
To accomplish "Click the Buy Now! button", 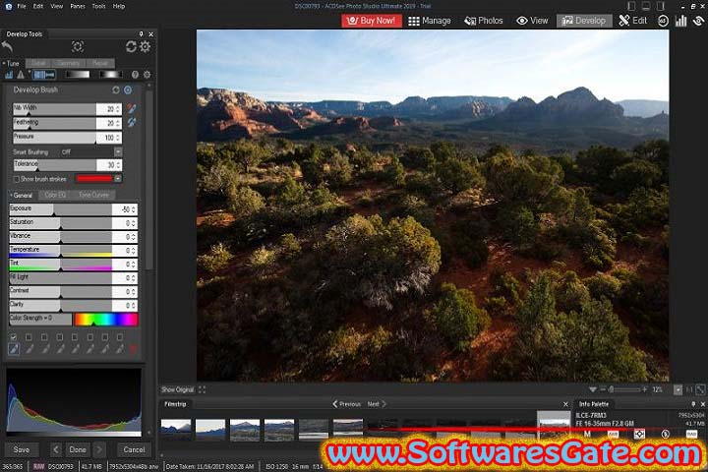I will (x=372, y=21).
